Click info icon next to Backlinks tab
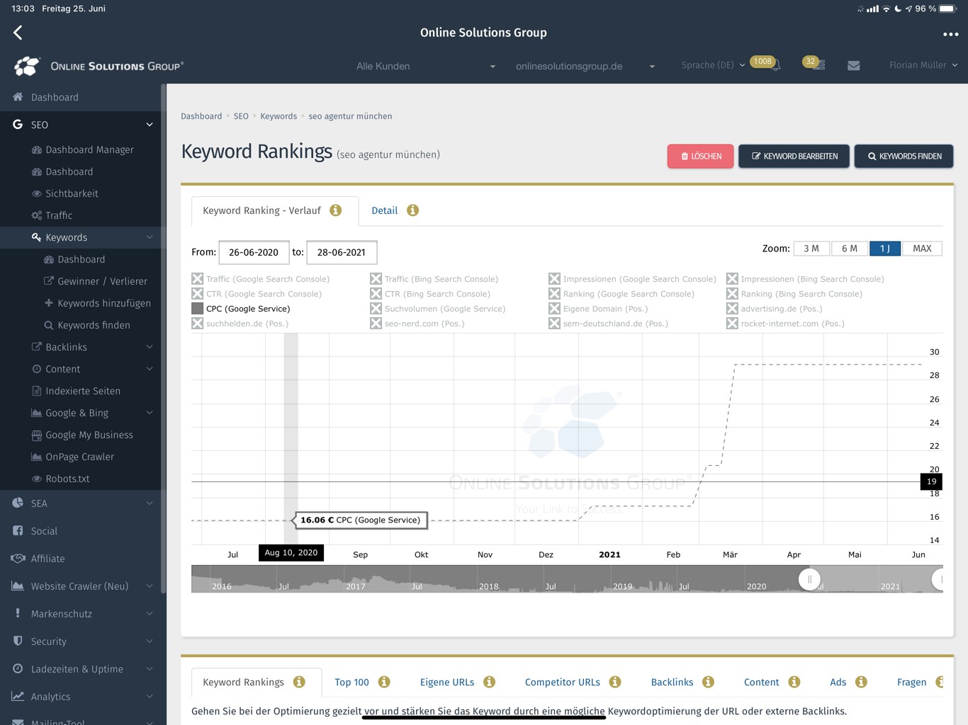Viewport: 968px width, 725px height. click(708, 682)
